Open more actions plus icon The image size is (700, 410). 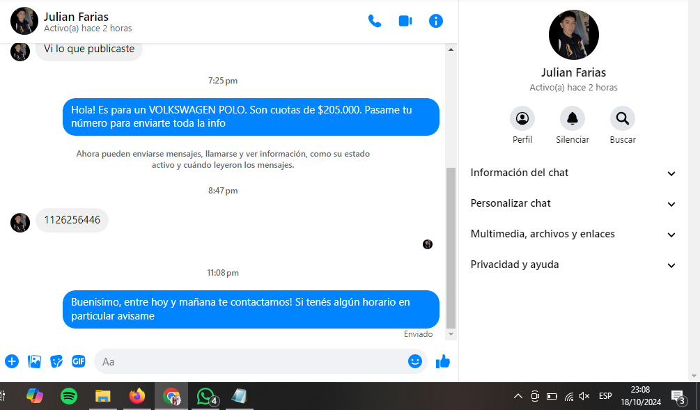click(12, 361)
